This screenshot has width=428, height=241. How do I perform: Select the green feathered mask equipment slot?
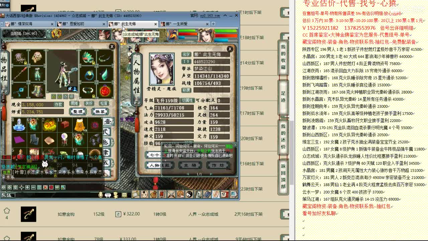(x=88, y=58)
